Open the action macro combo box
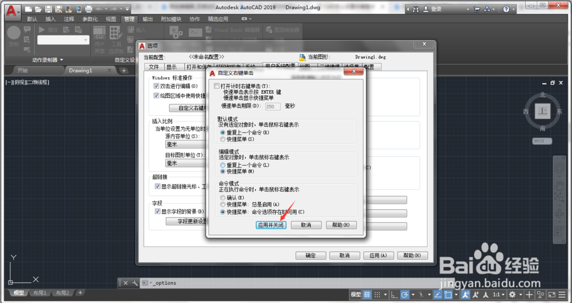The width and height of the screenshot is (572, 303). coord(63,40)
